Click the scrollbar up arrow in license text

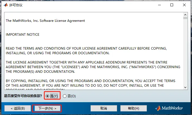click(185, 15)
